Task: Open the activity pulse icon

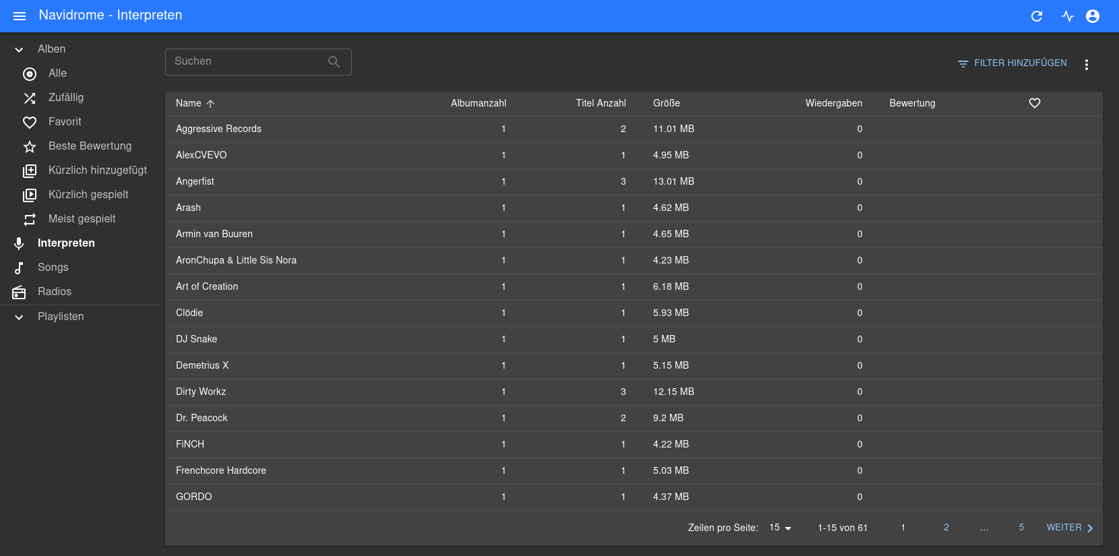Action: (x=1067, y=16)
